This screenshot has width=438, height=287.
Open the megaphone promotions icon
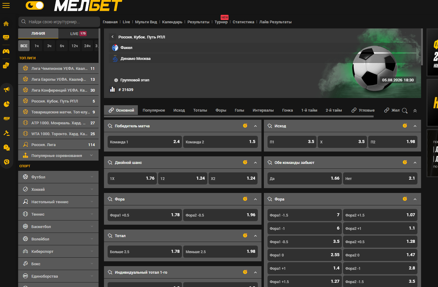pos(7,90)
